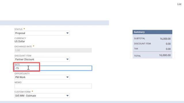Click the CUSTOM FORM field label
Screen dimensions: 184x103
point(22,92)
